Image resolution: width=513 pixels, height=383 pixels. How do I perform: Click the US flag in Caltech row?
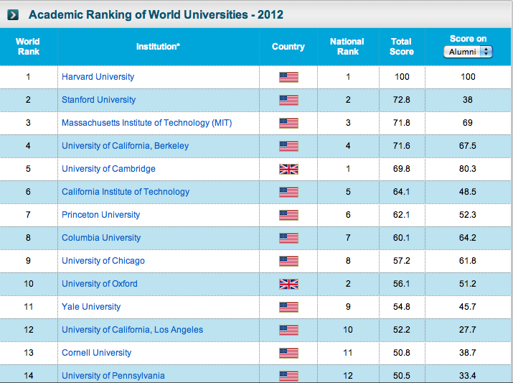pyautogui.click(x=288, y=192)
